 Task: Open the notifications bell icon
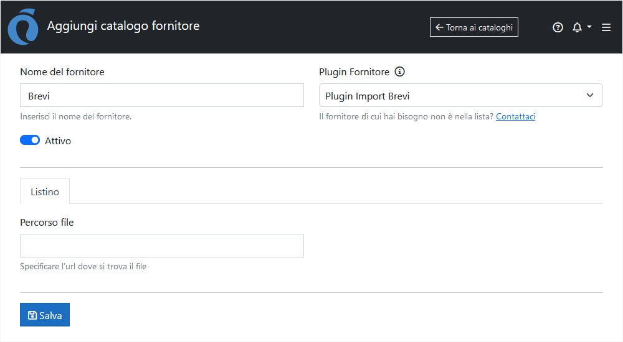click(577, 27)
